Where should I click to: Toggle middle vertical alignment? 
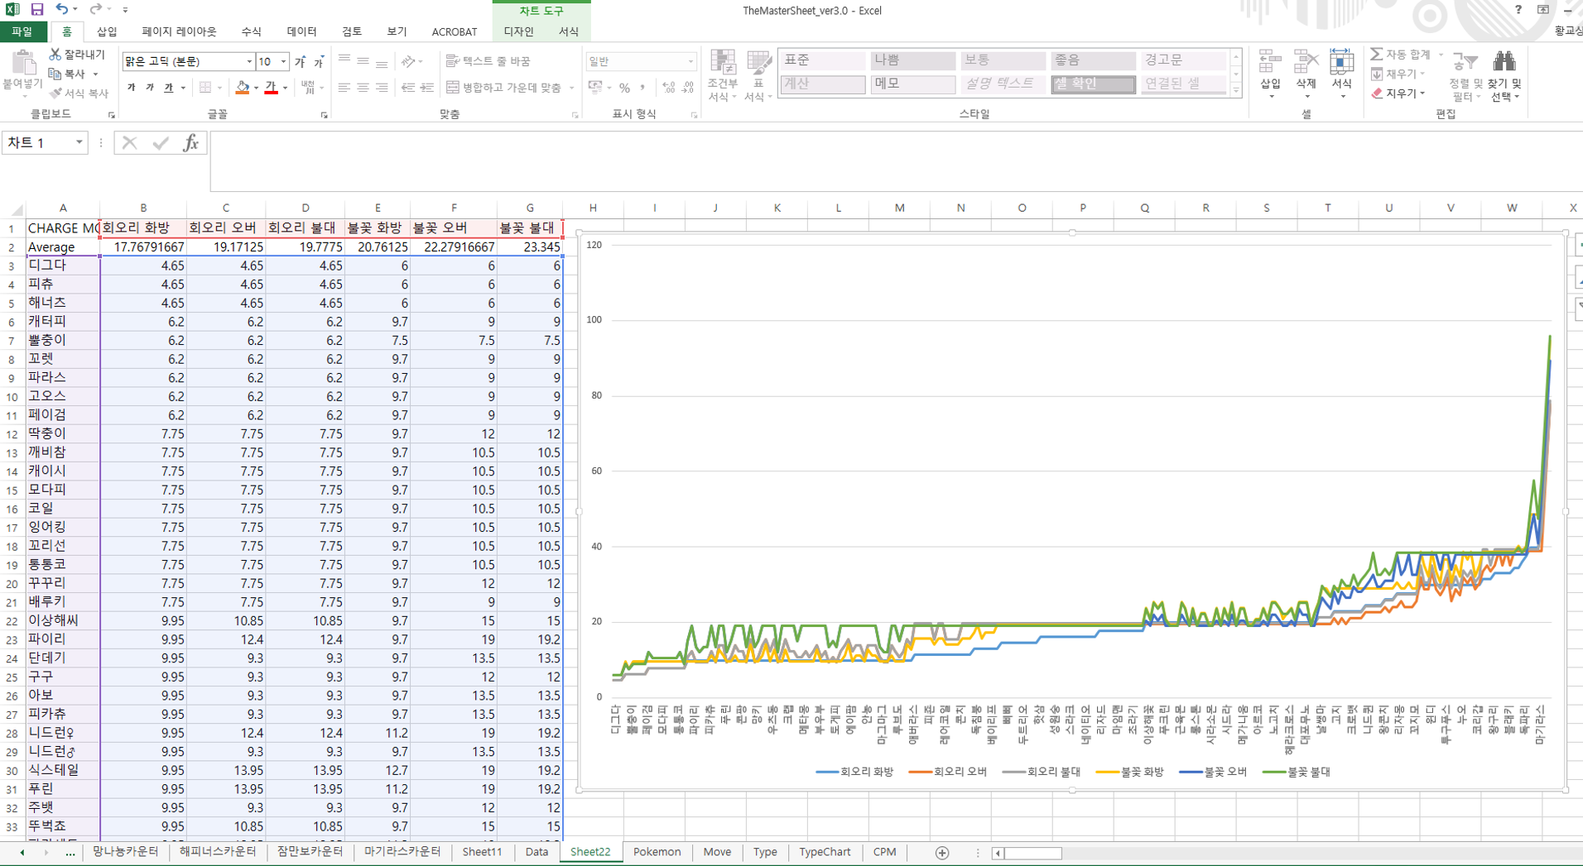click(363, 61)
